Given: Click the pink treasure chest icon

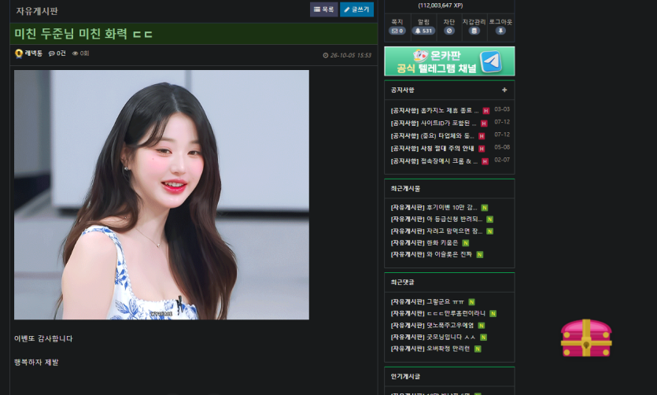Looking at the screenshot, I should pyautogui.click(x=586, y=338).
